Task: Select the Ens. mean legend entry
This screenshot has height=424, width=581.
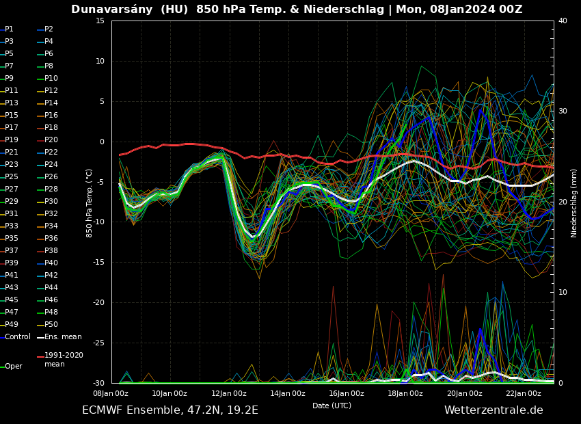Action: 63,337
